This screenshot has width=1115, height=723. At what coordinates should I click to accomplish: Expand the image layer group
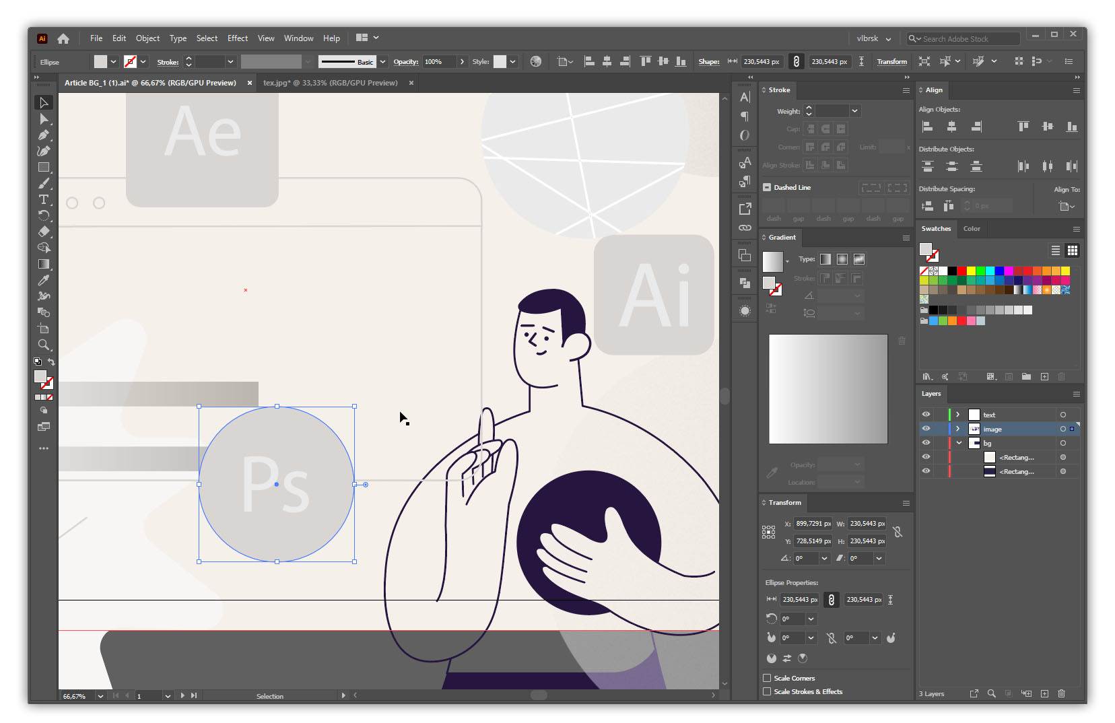(957, 429)
